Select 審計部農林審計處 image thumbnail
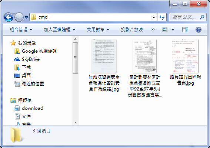Viewport: 210px width, 148px height. pos(144,56)
